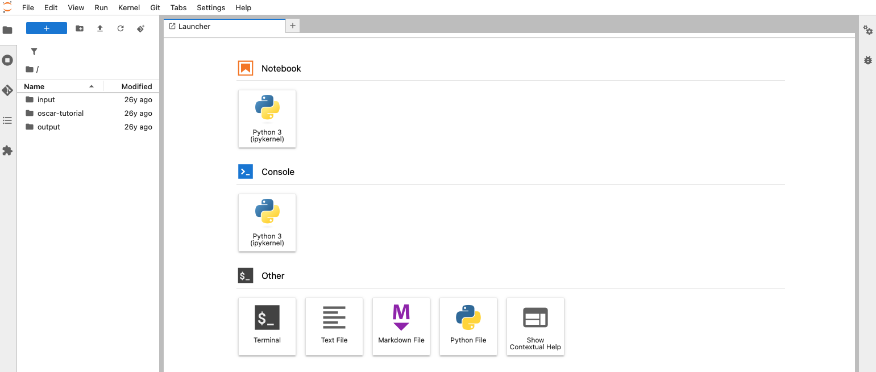Open the Running Terminals and Kernels panel
The width and height of the screenshot is (876, 372).
point(8,60)
